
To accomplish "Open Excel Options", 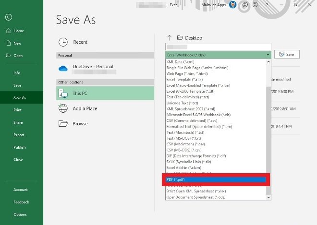I will [x=20, y=214].
